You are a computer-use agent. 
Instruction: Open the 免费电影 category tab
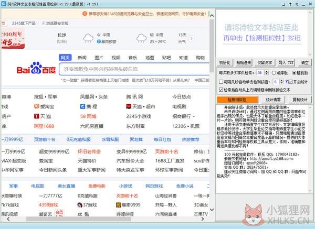click(x=97, y=186)
